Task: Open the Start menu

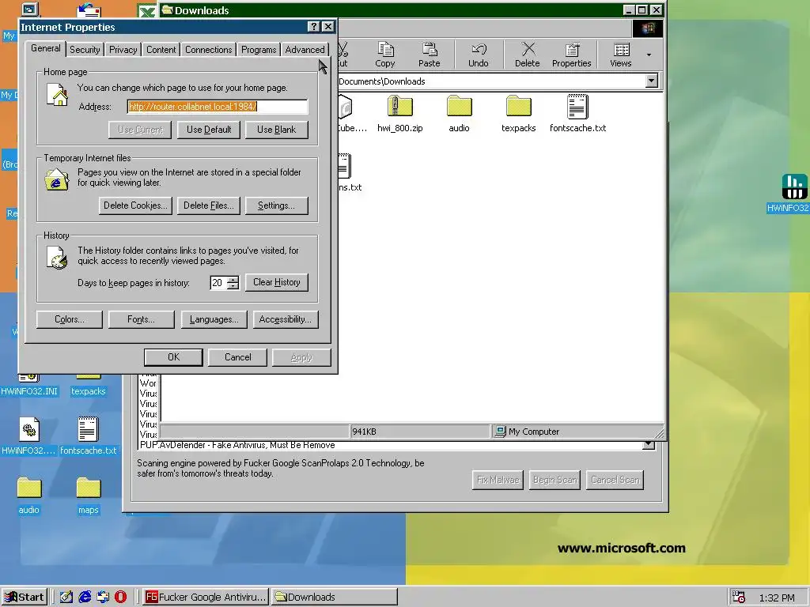Action: pyautogui.click(x=25, y=598)
